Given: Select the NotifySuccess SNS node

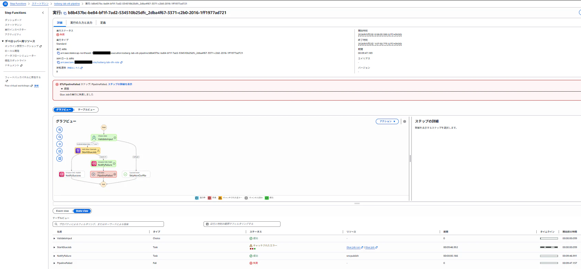Looking at the screenshot, I should pos(72,174).
